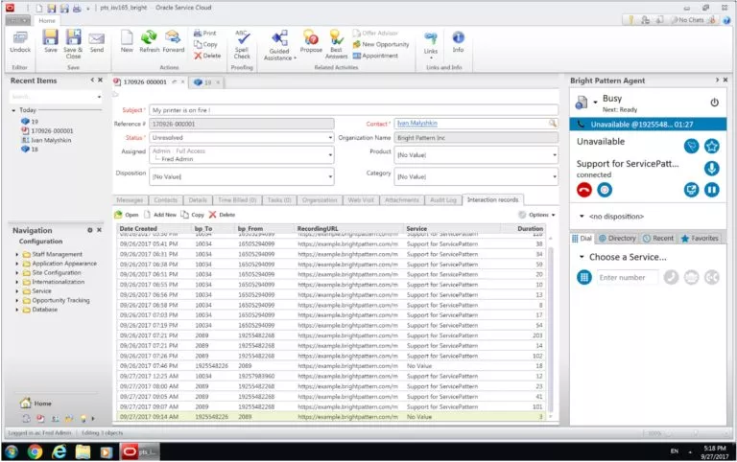Search contact with magnifier icon
The image size is (737, 462).
coord(553,123)
